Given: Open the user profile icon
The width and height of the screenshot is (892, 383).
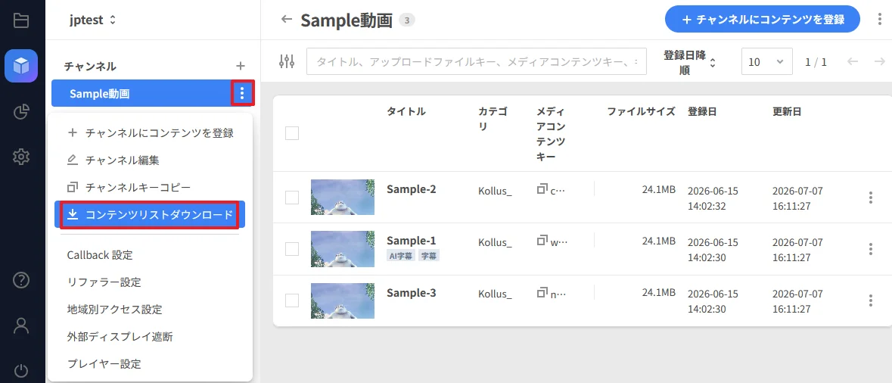Looking at the screenshot, I should (x=21, y=325).
